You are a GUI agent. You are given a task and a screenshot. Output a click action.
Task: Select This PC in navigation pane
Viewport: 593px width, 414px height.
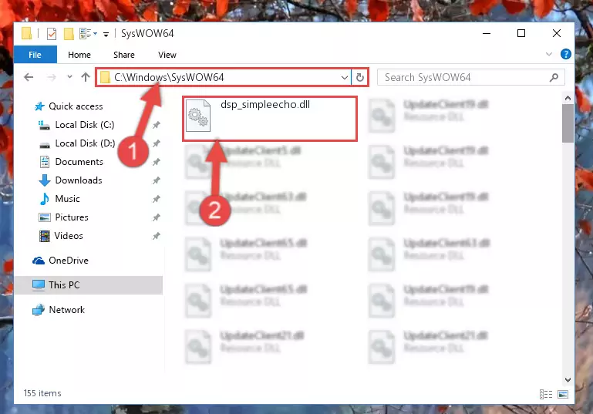click(89, 285)
